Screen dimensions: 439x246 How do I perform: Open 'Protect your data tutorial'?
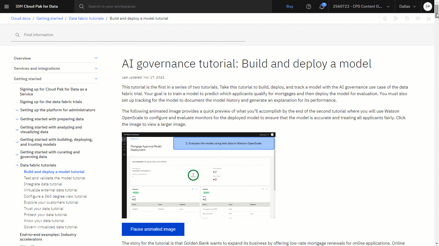coord(46,215)
